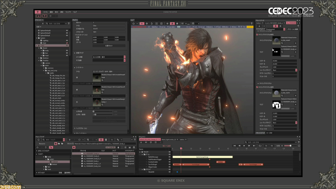Screen dimensions: 336x189
Task: Click the upload arrow button in top toolbar
Action: pyautogui.click(x=45, y=16)
